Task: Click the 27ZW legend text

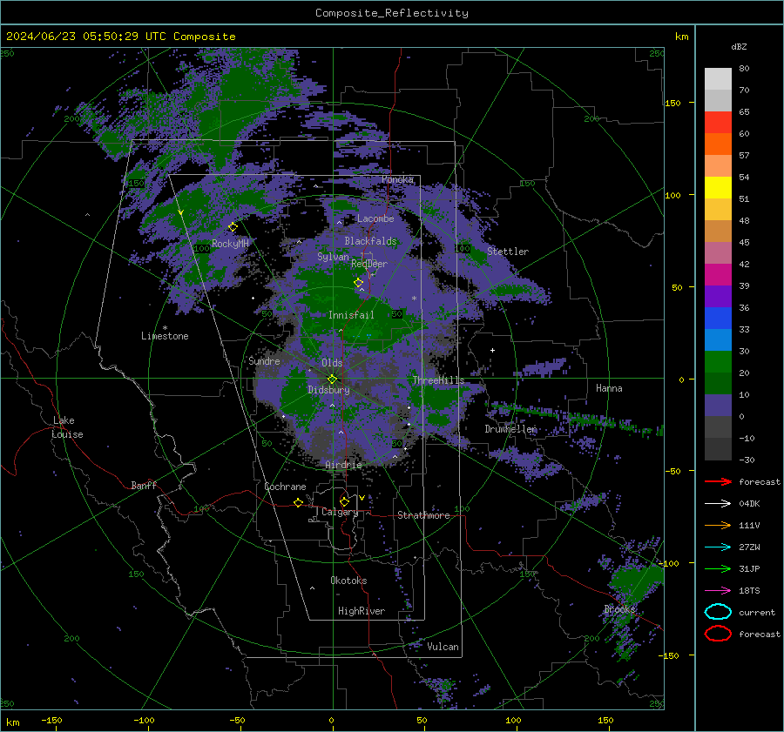Action: coord(749,547)
